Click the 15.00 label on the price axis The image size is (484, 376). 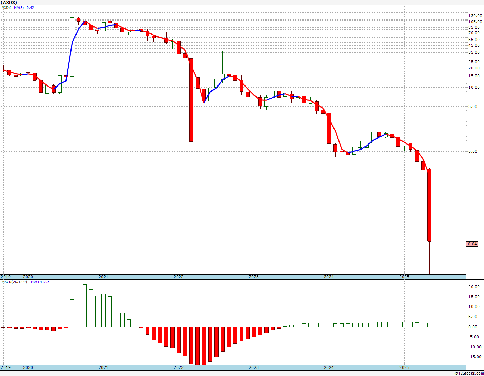(474, 76)
